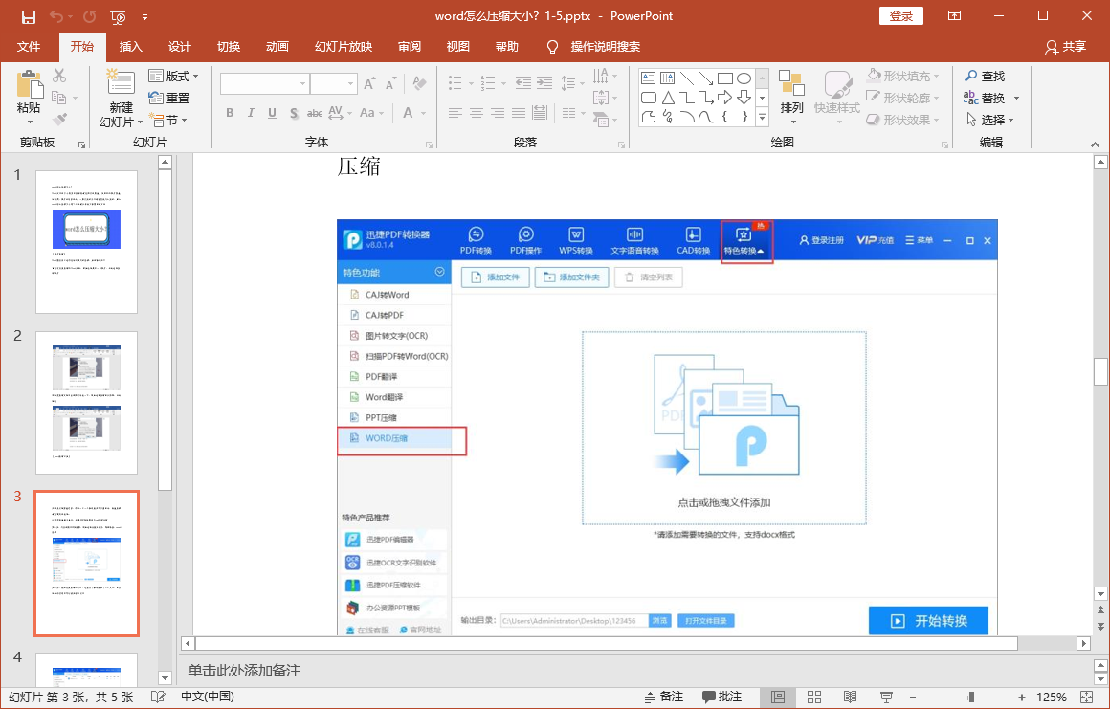Image resolution: width=1110 pixels, height=709 pixels.
Task: Pick the triangle shape from gallery
Action: pyautogui.click(x=668, y=97)
